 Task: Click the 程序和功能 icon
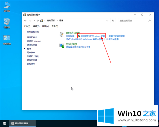point(61,35)
